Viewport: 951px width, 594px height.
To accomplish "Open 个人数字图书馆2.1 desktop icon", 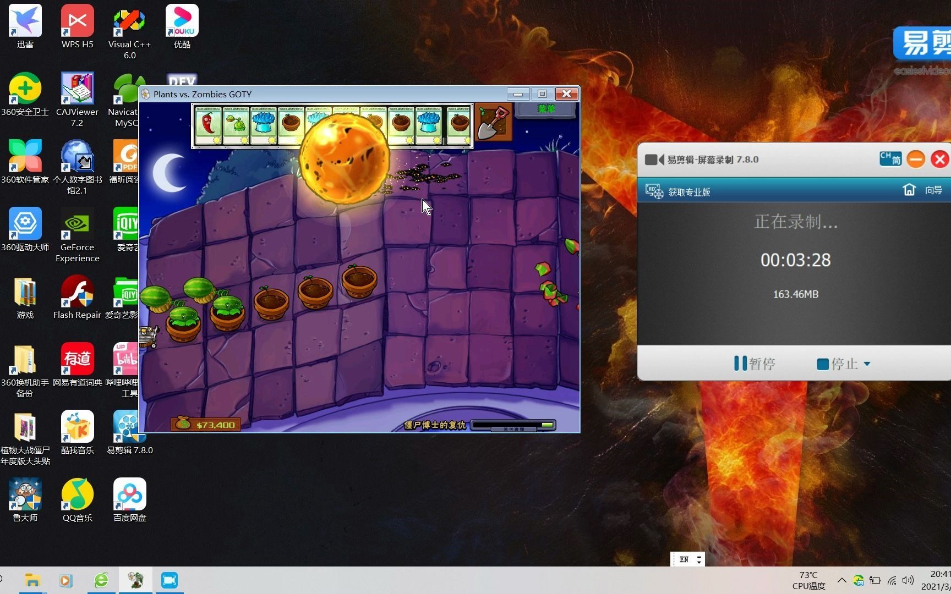I will pos(78,168).
